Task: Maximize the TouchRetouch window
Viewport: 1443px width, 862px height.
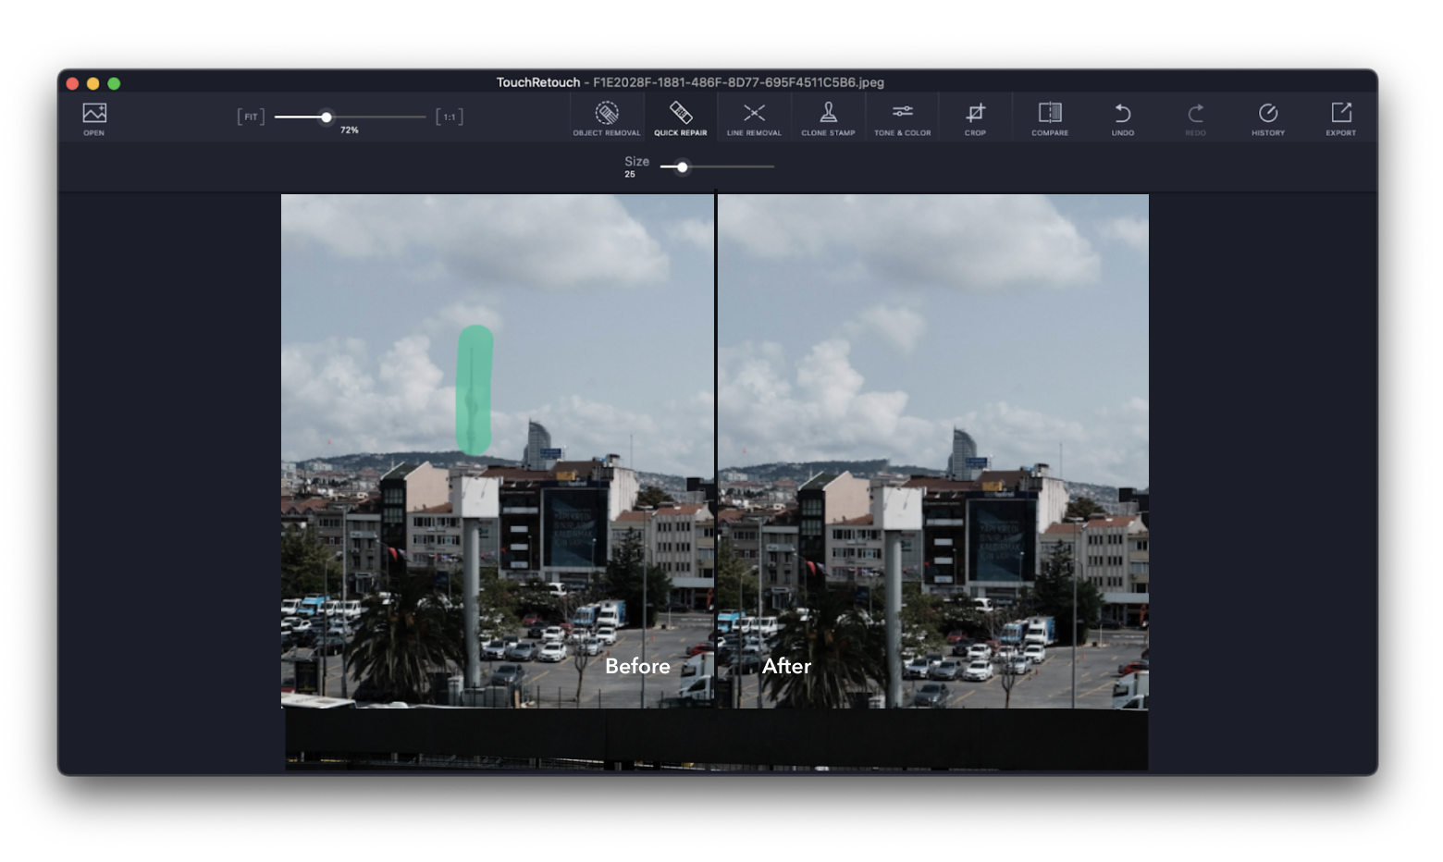Action: click(114, 83)
